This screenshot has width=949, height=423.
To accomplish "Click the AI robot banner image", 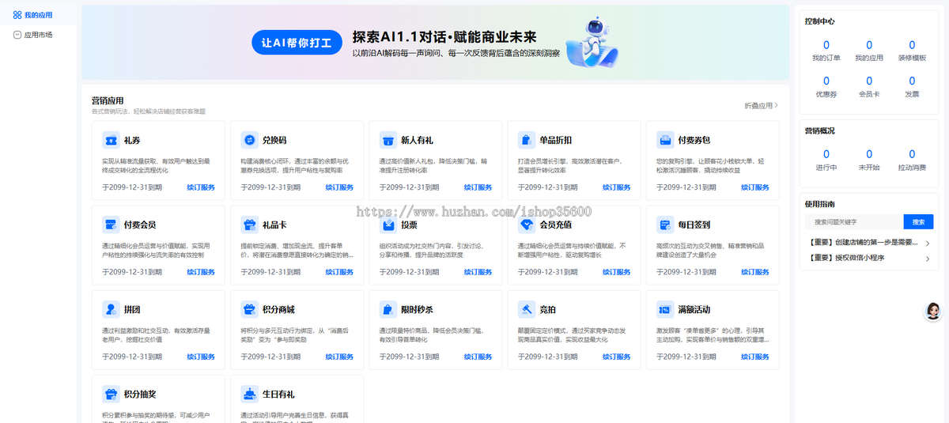I will pos(595,42).
